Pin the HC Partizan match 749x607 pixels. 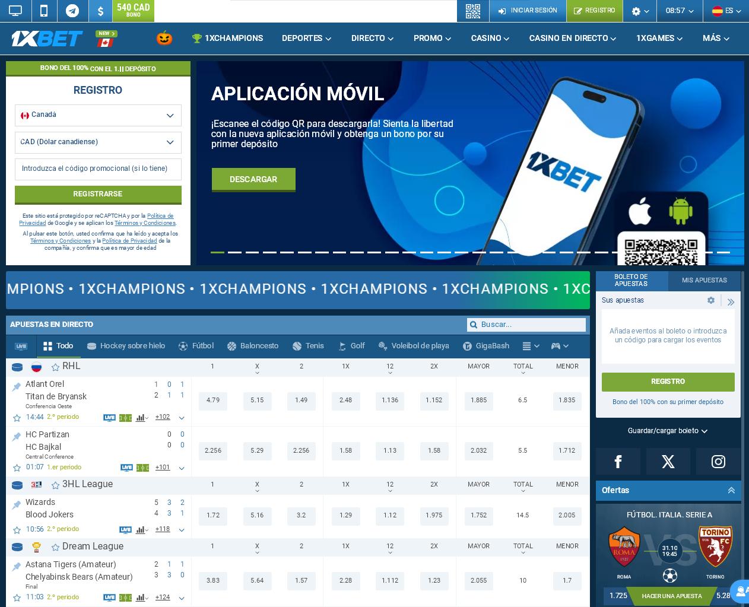tap(17, 437)
